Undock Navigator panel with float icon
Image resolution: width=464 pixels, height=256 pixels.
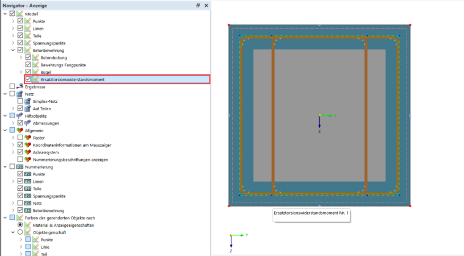click(198, 5)
